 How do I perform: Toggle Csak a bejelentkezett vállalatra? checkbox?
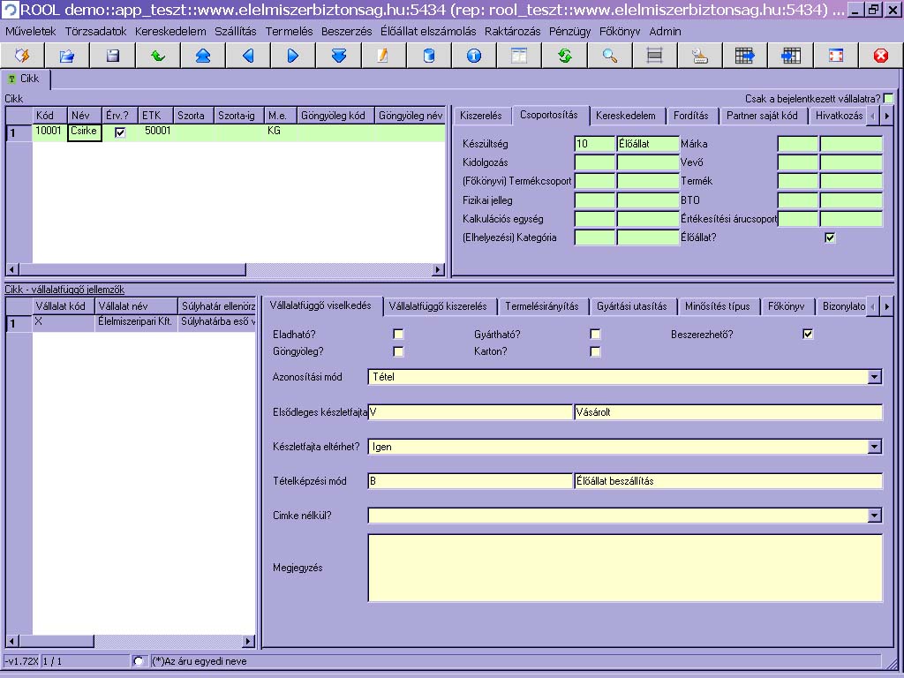pyautogui.click(x=888, y=99)
